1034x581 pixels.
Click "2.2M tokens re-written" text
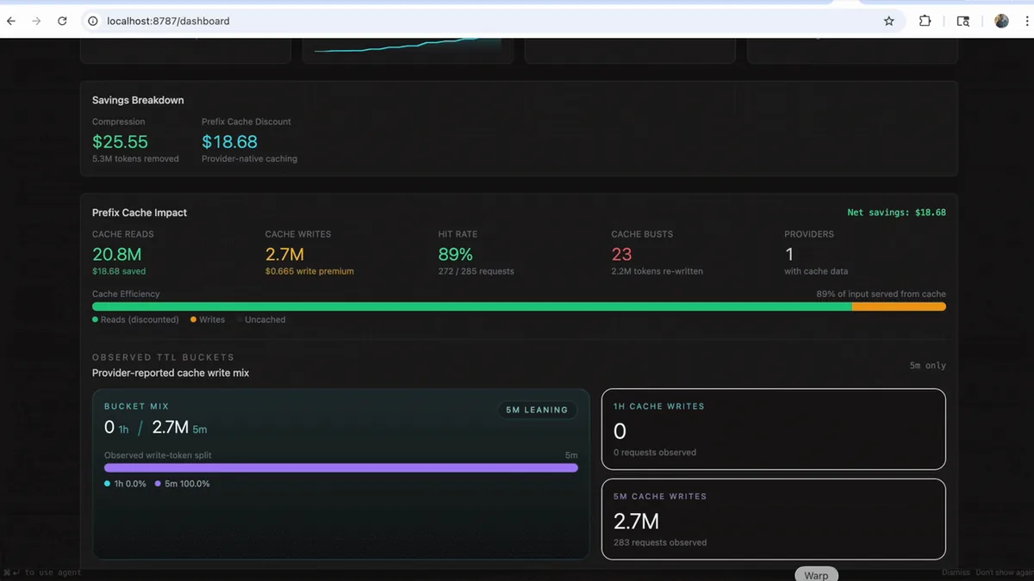pos(657,271)
